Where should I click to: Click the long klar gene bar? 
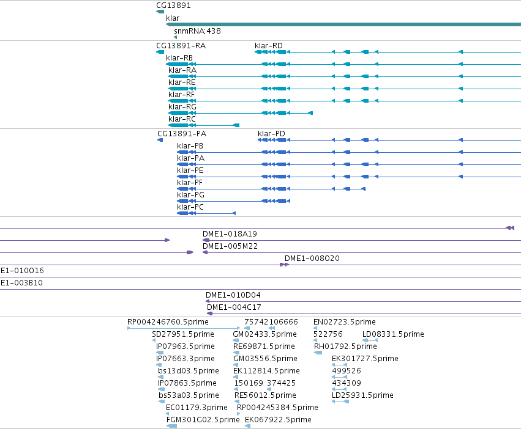(343, 24)
